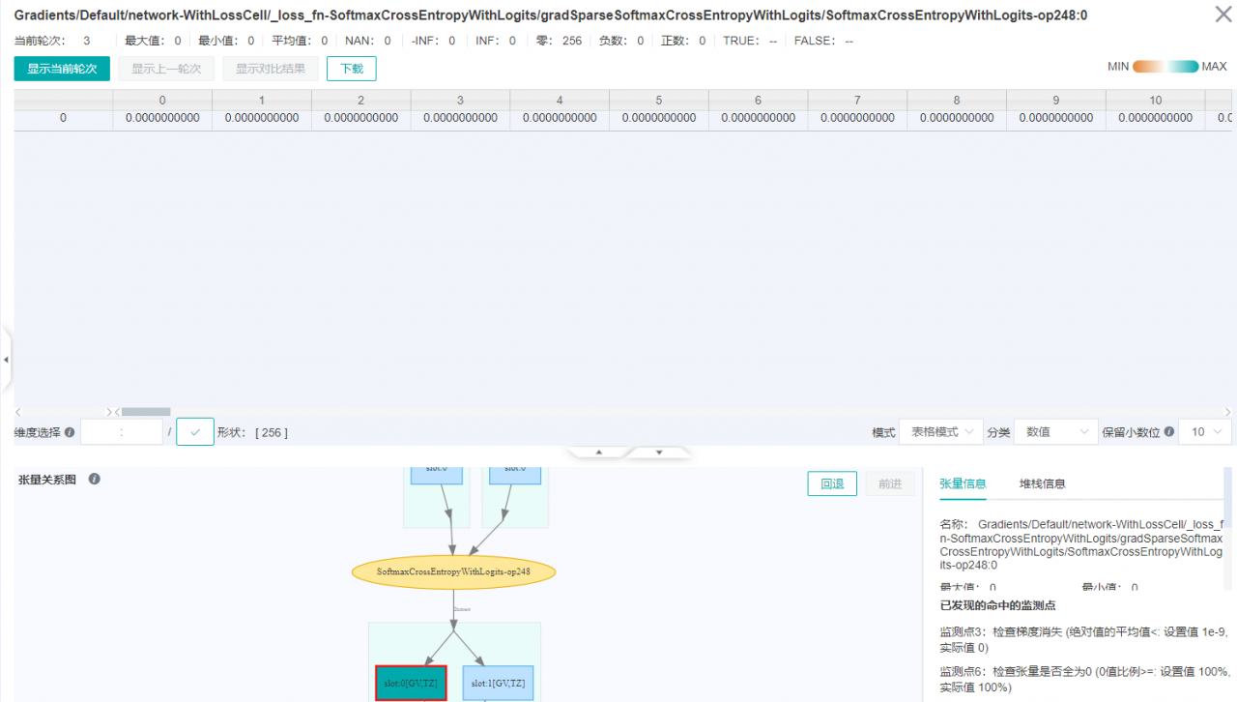Click the value cell under column 4
The height and width of the screenshot is (702, 1237).
click(x=560, y=118)
